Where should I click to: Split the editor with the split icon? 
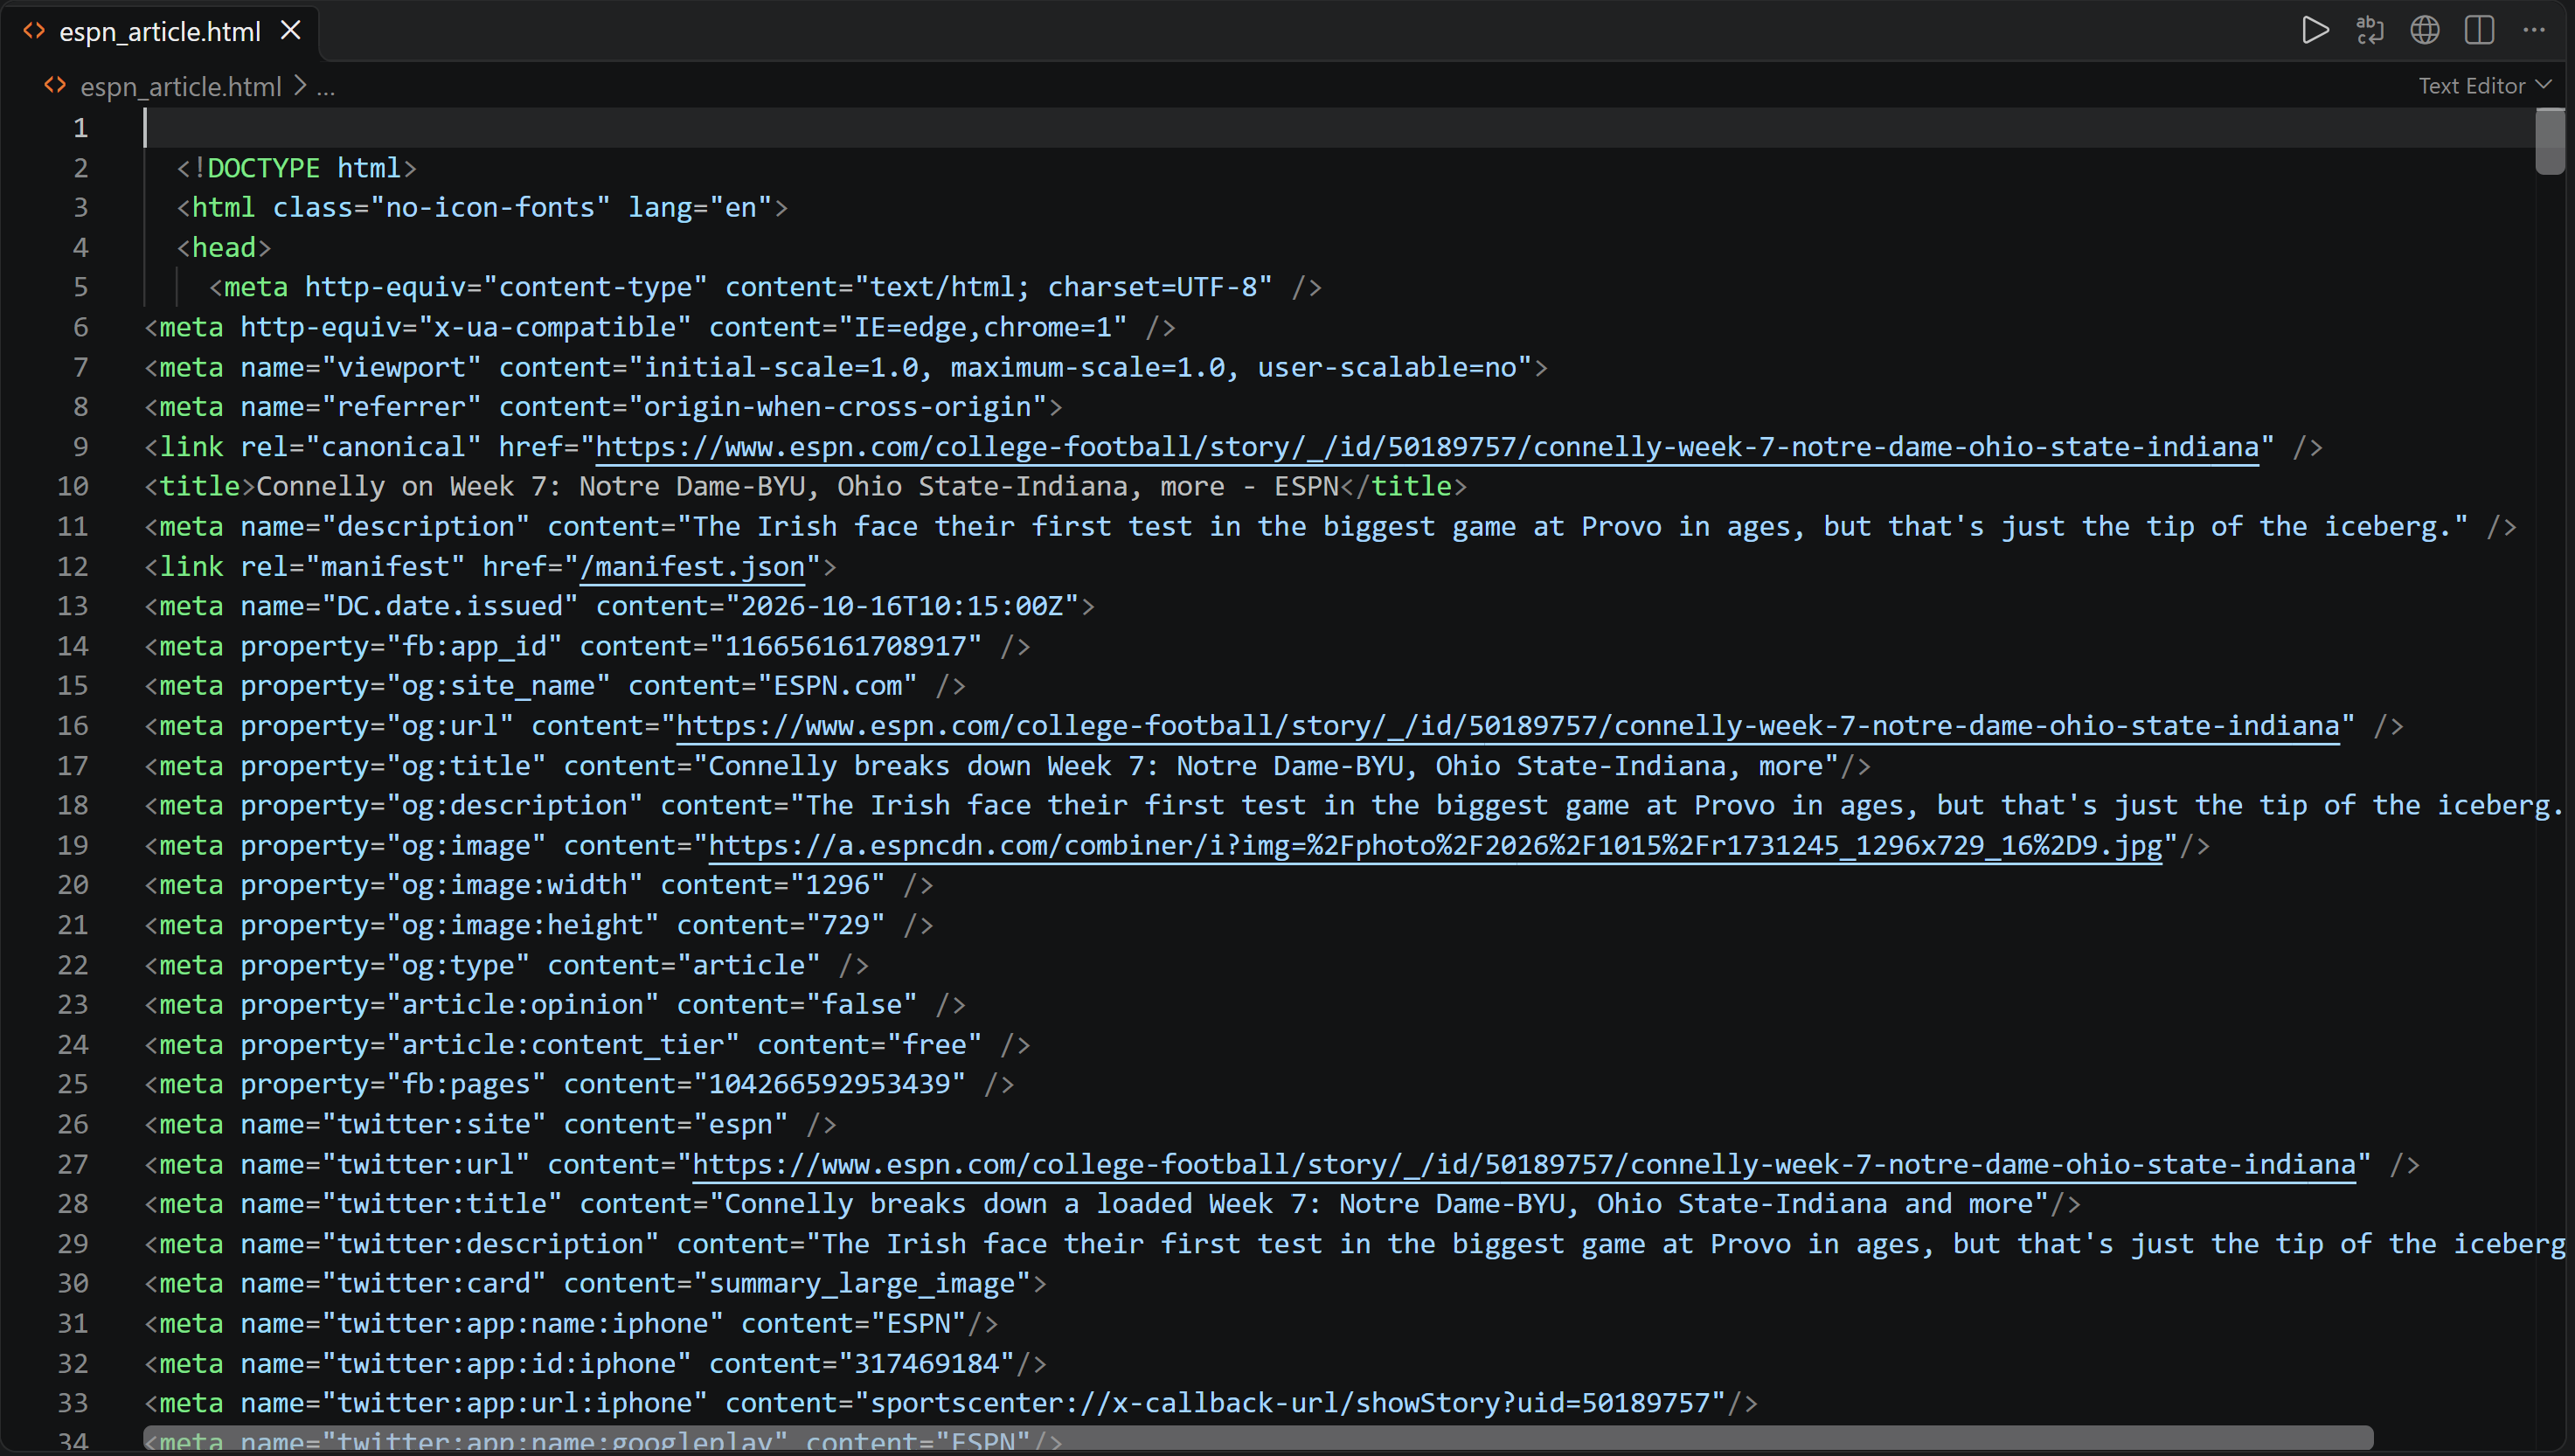(2479, 30)
